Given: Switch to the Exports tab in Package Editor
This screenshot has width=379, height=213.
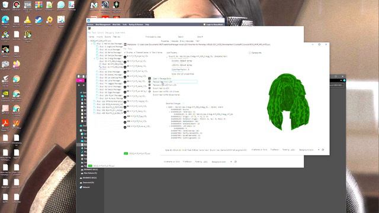Looking at the screenshot, I should 108,37.
